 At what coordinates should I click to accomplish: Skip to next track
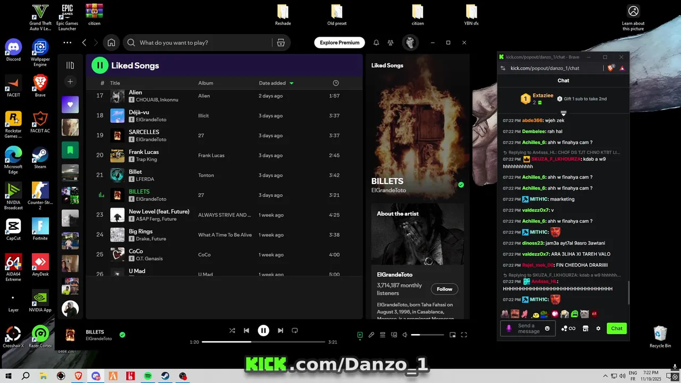coord(280,330)
